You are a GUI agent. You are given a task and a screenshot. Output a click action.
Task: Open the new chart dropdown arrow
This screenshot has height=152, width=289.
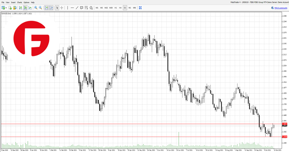[x=6, y=8]
